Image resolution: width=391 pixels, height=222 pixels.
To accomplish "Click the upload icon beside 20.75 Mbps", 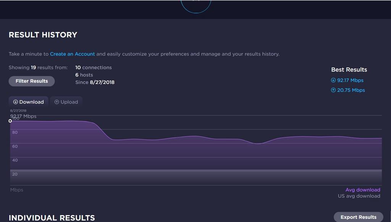I will click(333, 90).
